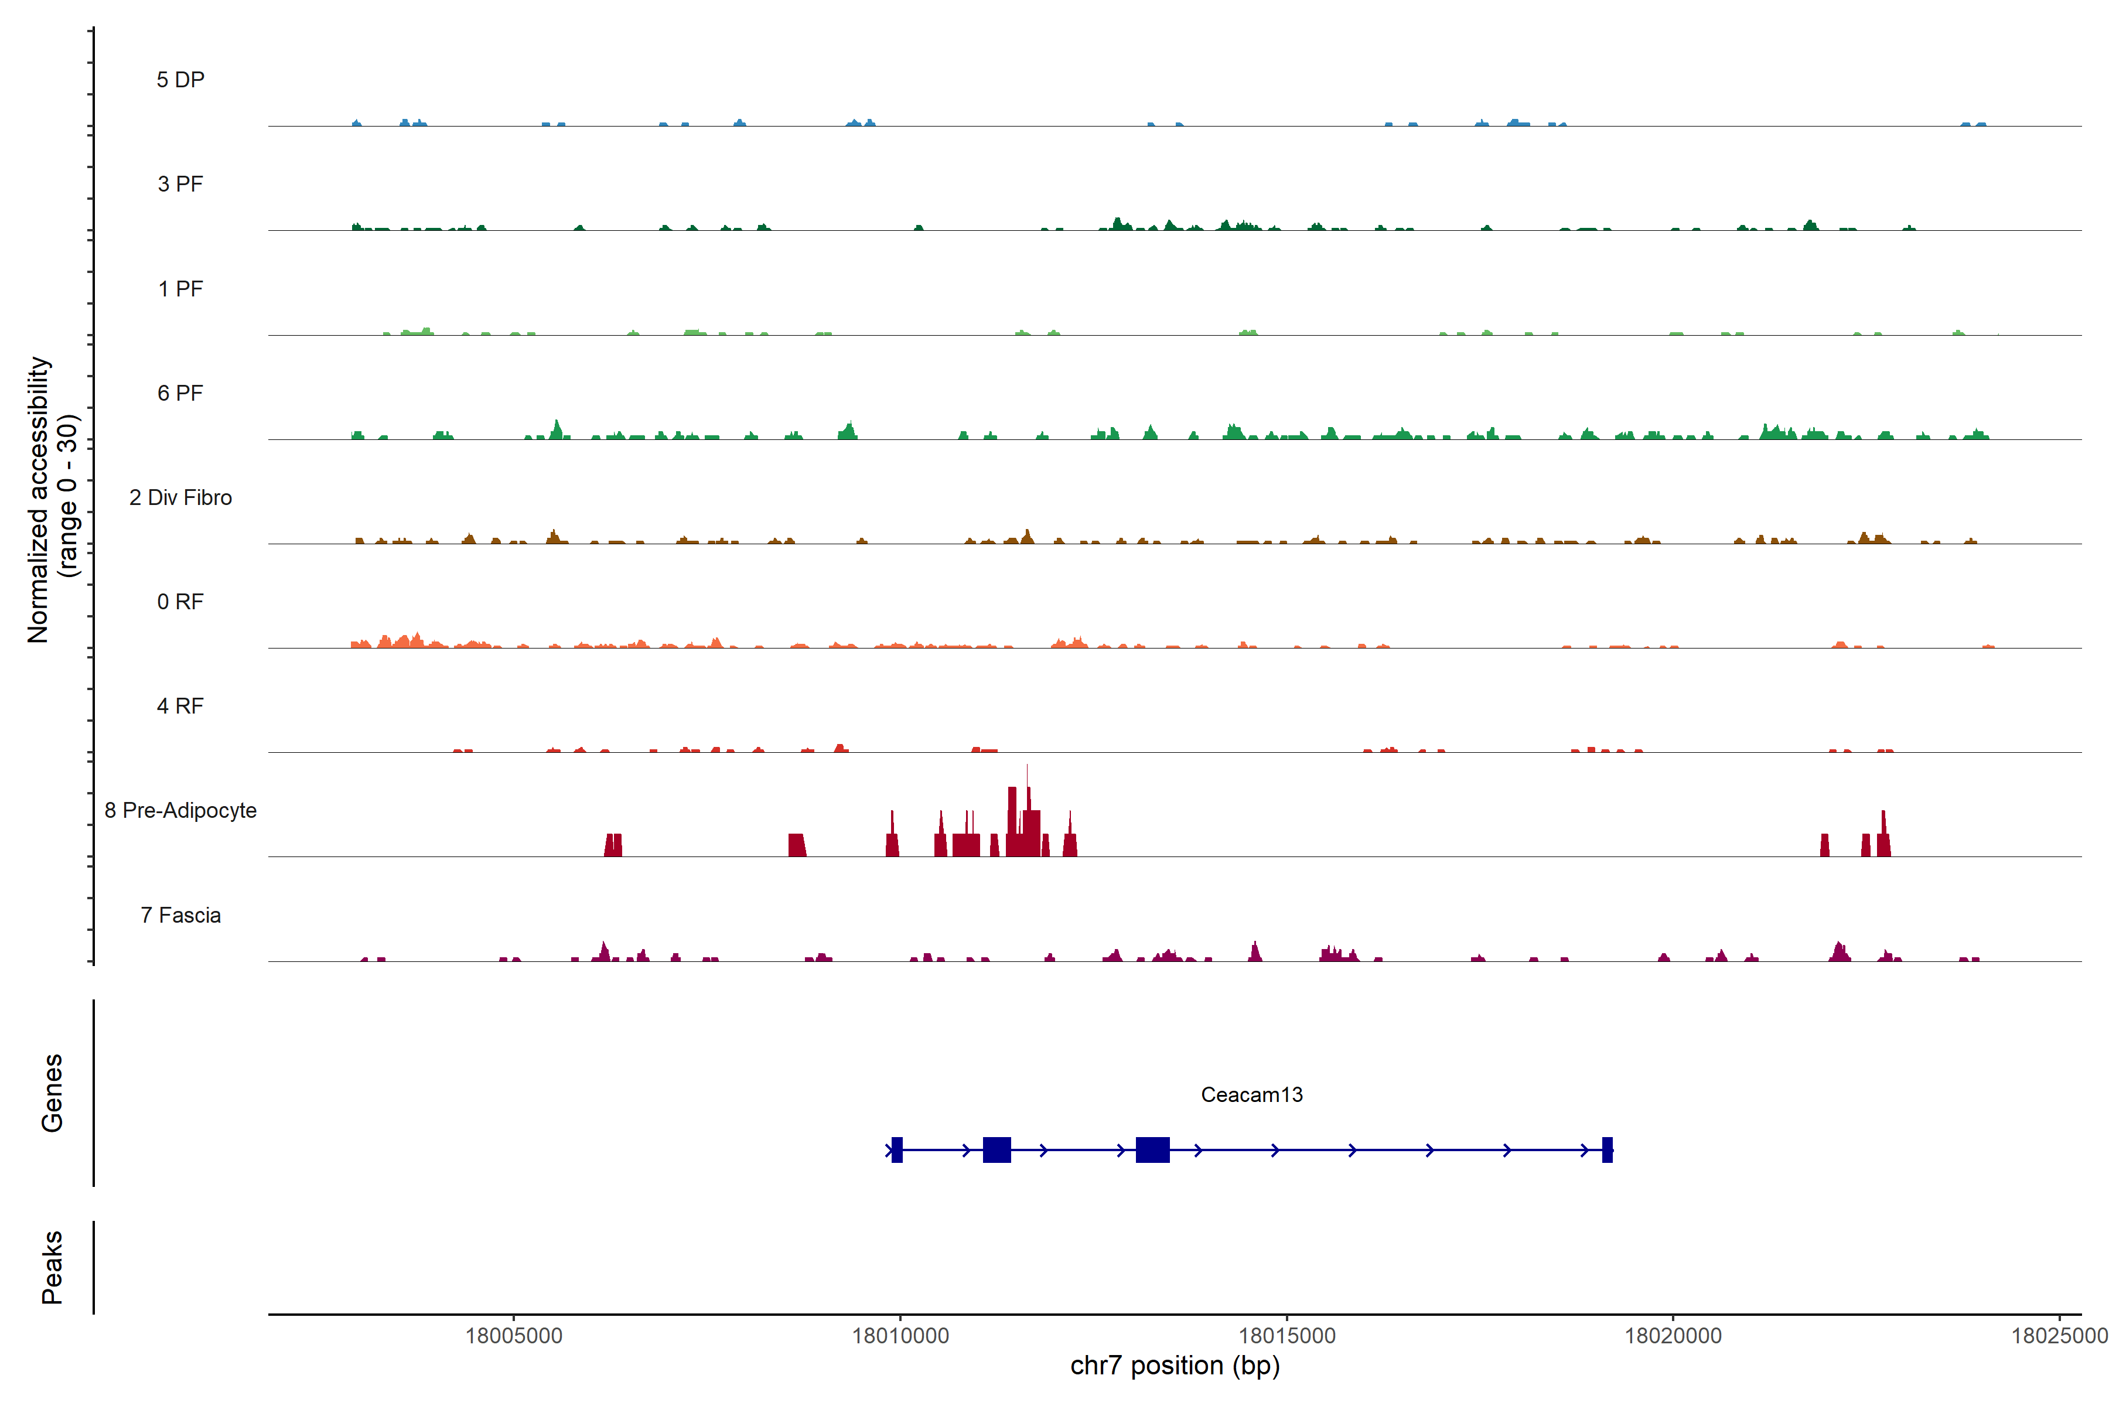Click the largest Ceacam13 exon box
The width and height of the screenshot is (2109, 1406).
pos(1152,1149)
